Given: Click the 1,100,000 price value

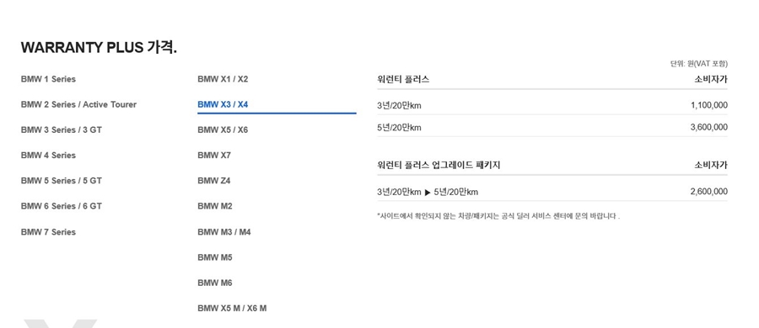Looking at the screenshot, I should [x=709, y=105].
